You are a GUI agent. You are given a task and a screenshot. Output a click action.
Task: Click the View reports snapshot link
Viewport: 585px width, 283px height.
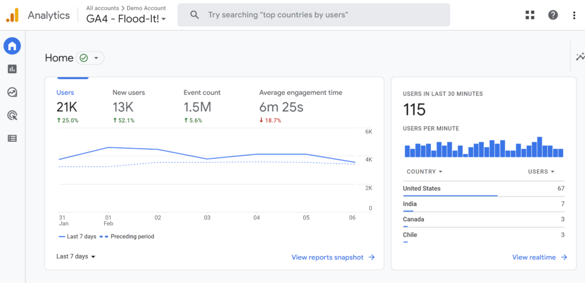[333, 257]
